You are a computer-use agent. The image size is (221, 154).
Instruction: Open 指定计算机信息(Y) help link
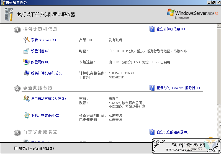point(171,29)
